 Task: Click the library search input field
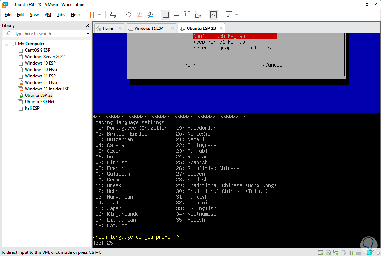[46, 34]
